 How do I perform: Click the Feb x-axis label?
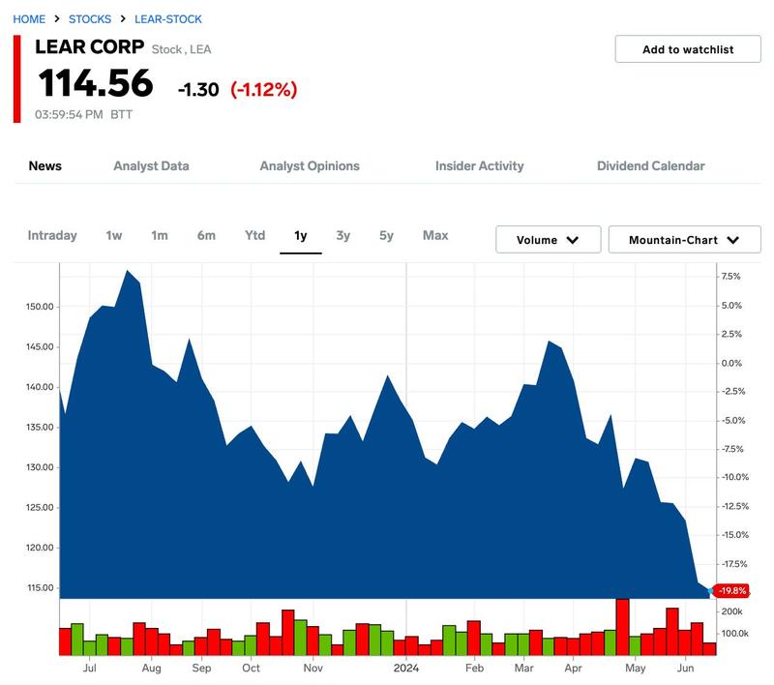click(x=474, y=668)
